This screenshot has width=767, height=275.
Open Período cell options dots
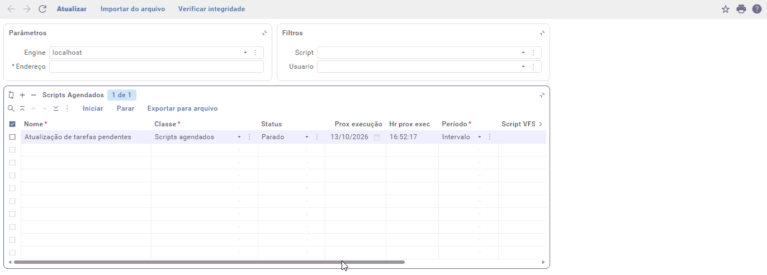[490, 137]
